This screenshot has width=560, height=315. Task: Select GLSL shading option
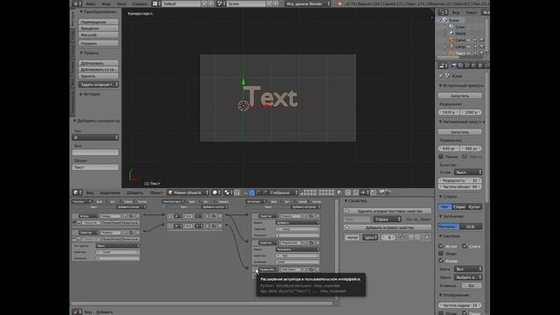click(471, 227)
